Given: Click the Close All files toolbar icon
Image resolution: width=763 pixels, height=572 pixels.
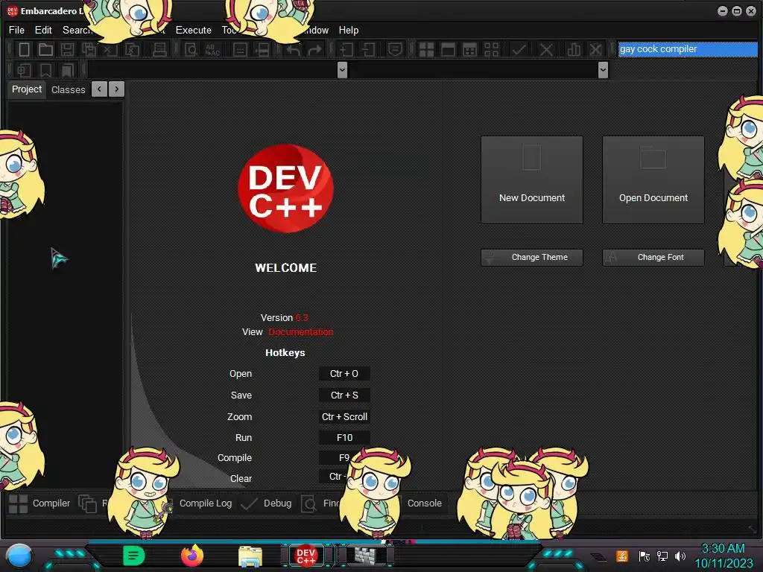Looking at the screenshot, I should click(132, 50).
